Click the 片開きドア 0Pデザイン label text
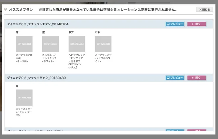218x139 pixels. click(75, 63)
